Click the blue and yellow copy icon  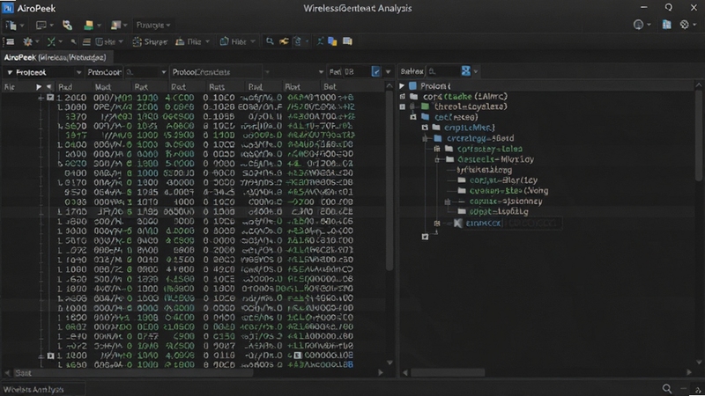click(x=333, y=41)
